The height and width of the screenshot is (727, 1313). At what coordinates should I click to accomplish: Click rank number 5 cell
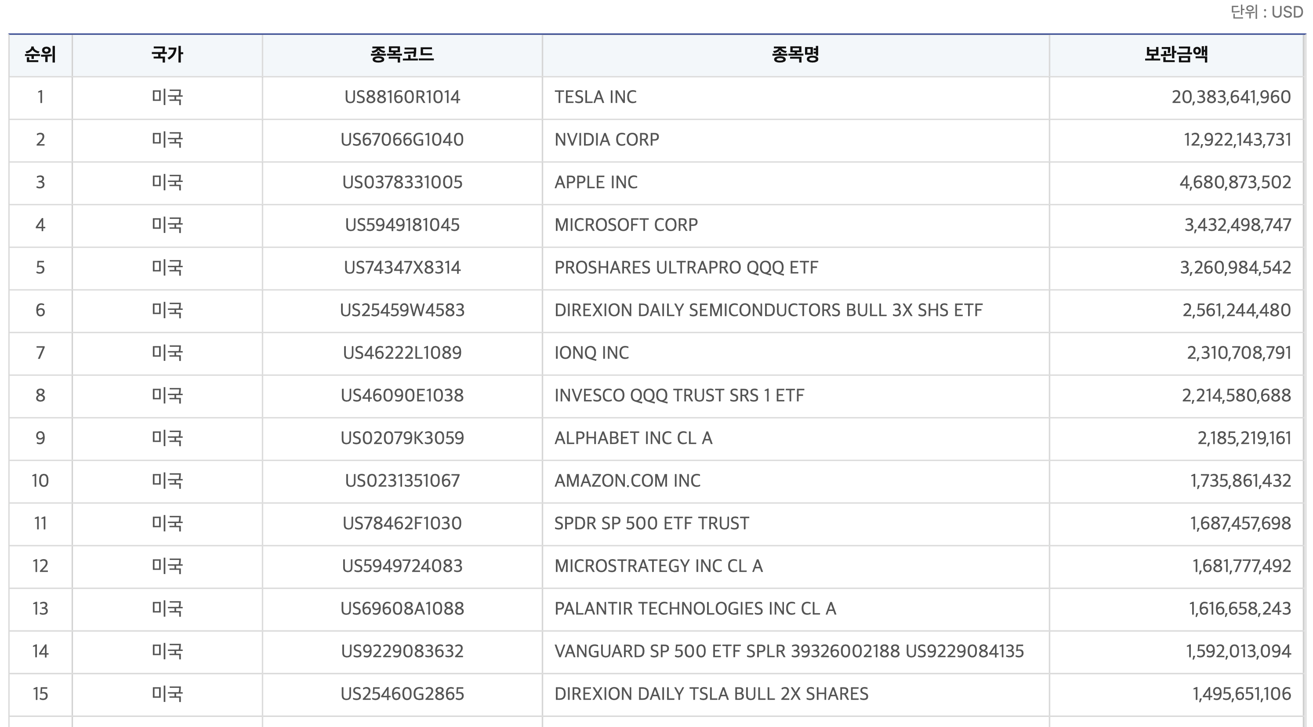[x=40, y=268]
